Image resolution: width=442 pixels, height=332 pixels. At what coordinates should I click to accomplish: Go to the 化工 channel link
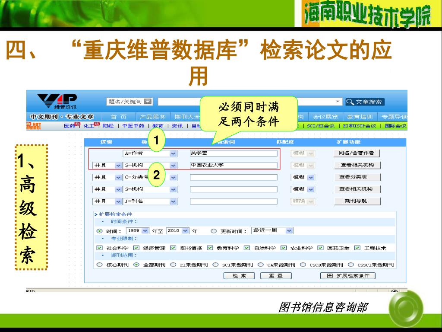tap(88, 126)
